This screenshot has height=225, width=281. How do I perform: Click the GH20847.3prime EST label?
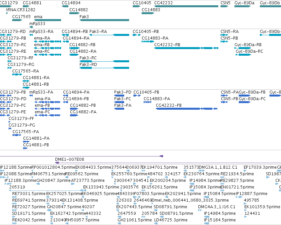tap(53, 181)
